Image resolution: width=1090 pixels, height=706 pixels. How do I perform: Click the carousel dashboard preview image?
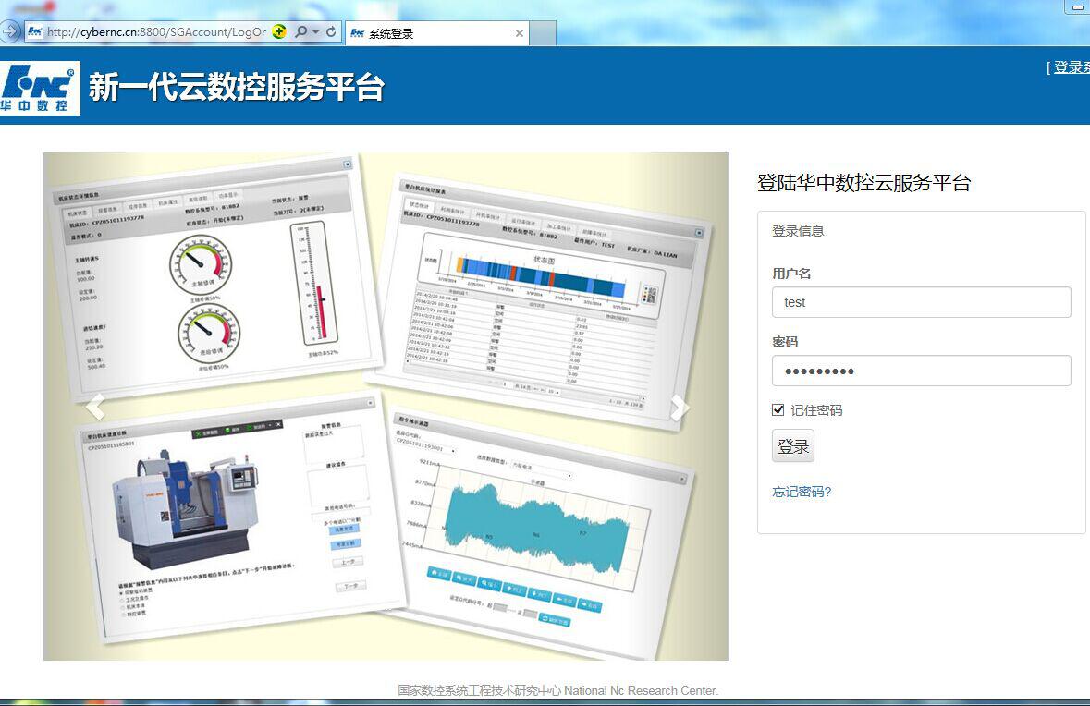(x=386, y=407)
